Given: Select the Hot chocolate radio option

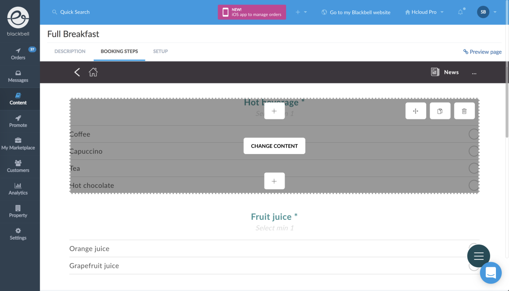Looking at the screenshot, I should 473,185.
